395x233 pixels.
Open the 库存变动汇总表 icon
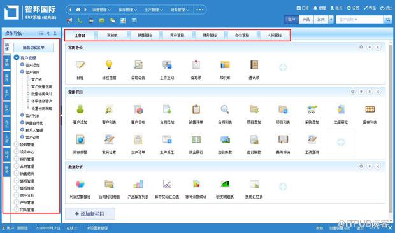click(167, 184)
